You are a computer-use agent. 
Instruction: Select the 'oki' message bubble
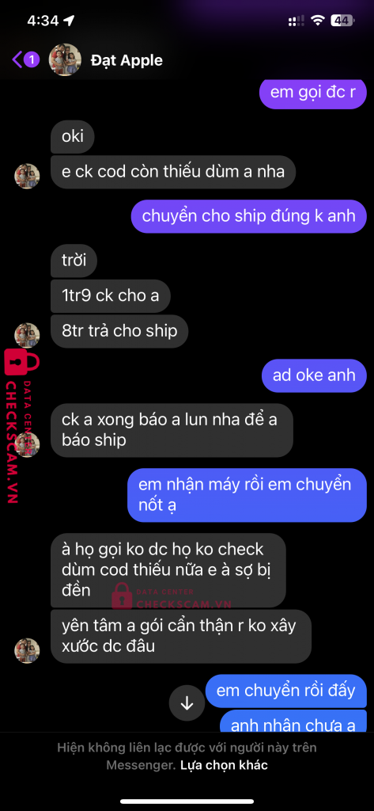74,137
